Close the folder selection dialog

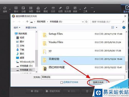pos(125,16)
